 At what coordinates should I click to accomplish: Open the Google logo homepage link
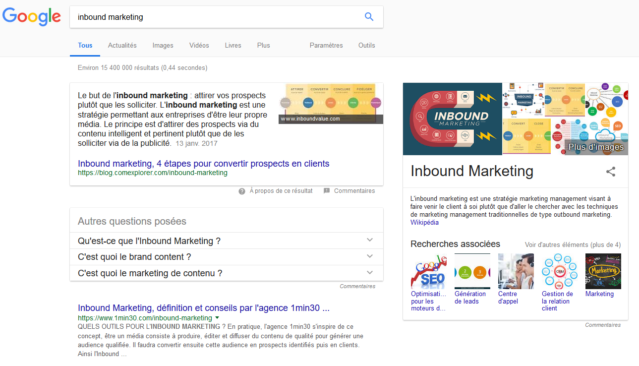tap(32, 17)
